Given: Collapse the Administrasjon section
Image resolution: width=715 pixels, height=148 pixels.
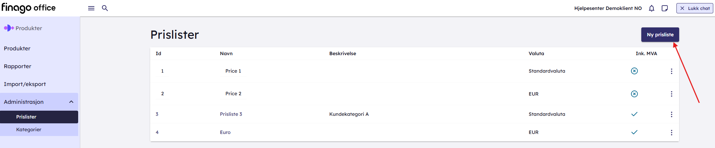Looking at the screenshot, I should click(71, 102).
